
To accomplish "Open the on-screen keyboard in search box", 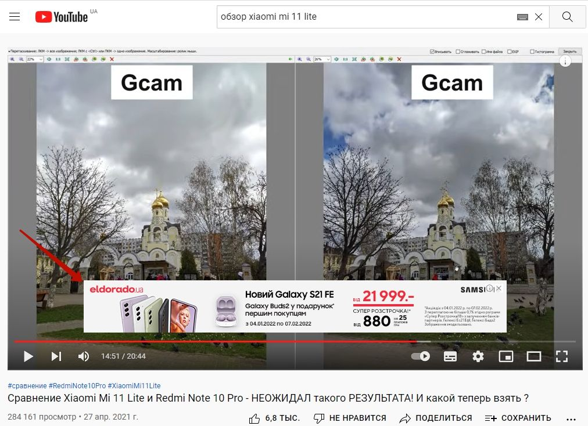I will tap(522, 17).
